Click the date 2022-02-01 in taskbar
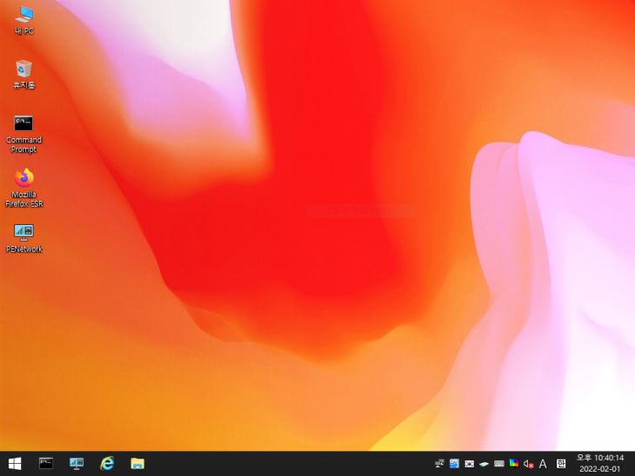 pos(599,469)
